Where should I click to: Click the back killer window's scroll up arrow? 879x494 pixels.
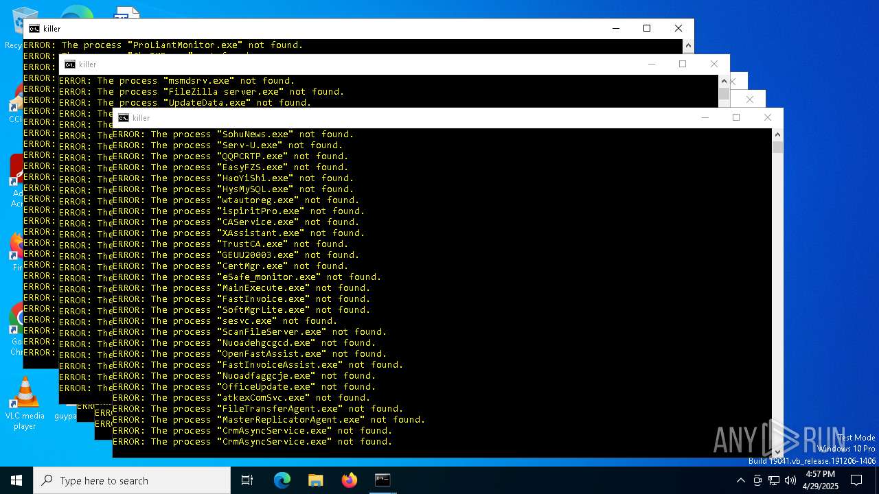click(688, 45)
